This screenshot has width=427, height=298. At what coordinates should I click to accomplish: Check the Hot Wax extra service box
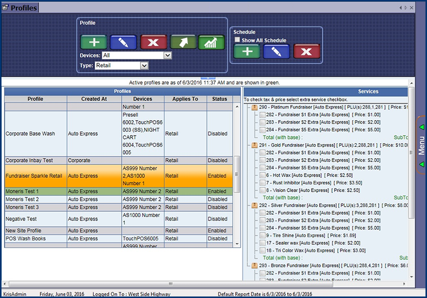[263, 175]
